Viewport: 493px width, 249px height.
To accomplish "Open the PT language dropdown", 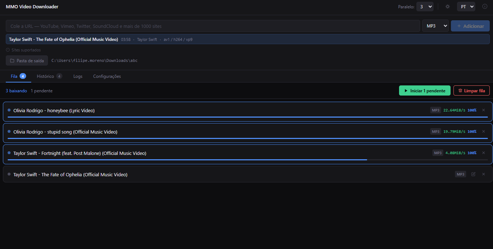I will [x=466, y=7].
